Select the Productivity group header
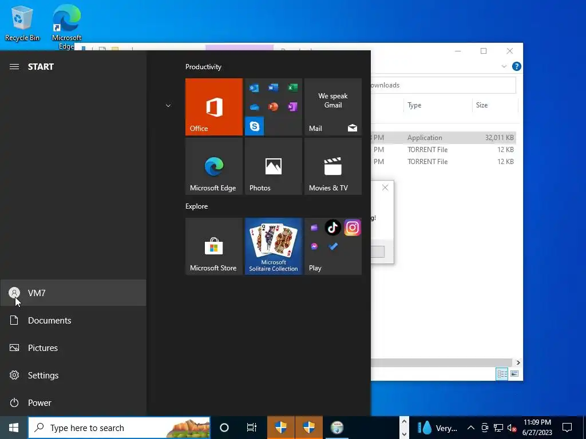 pyautogui.click(x=203, y=67)
